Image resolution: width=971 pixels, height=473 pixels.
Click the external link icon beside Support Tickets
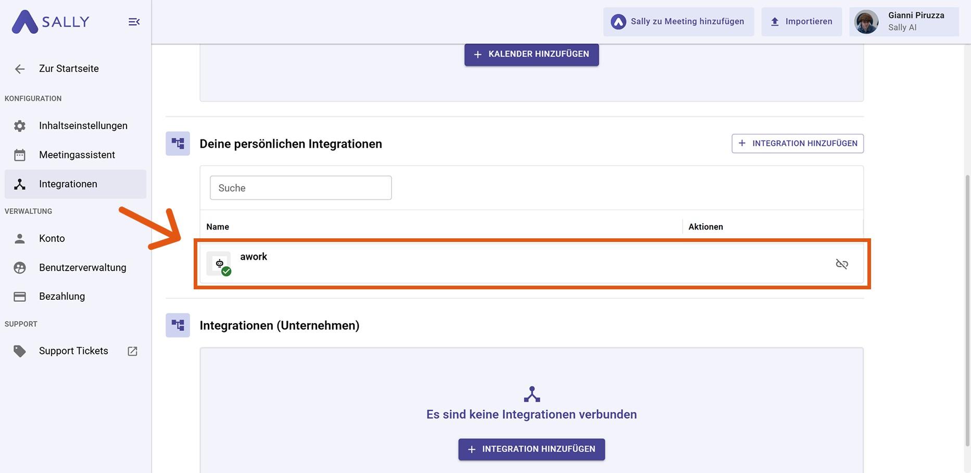coord(133,351)
